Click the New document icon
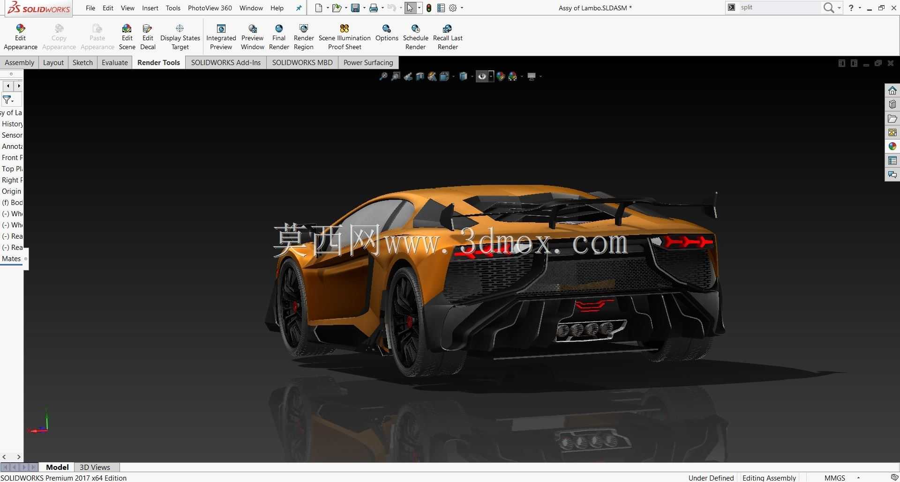 319,8
